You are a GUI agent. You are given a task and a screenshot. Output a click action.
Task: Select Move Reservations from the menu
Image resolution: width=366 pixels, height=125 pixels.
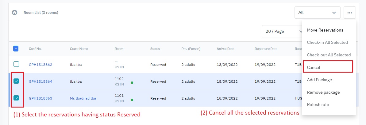tap(325, 30)
